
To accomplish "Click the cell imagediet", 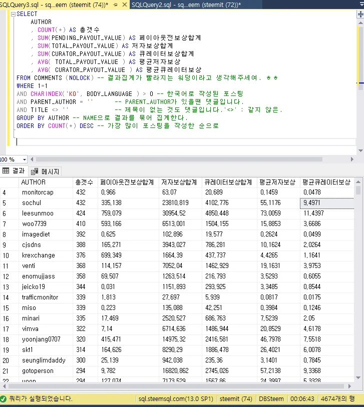I will 46,234.
